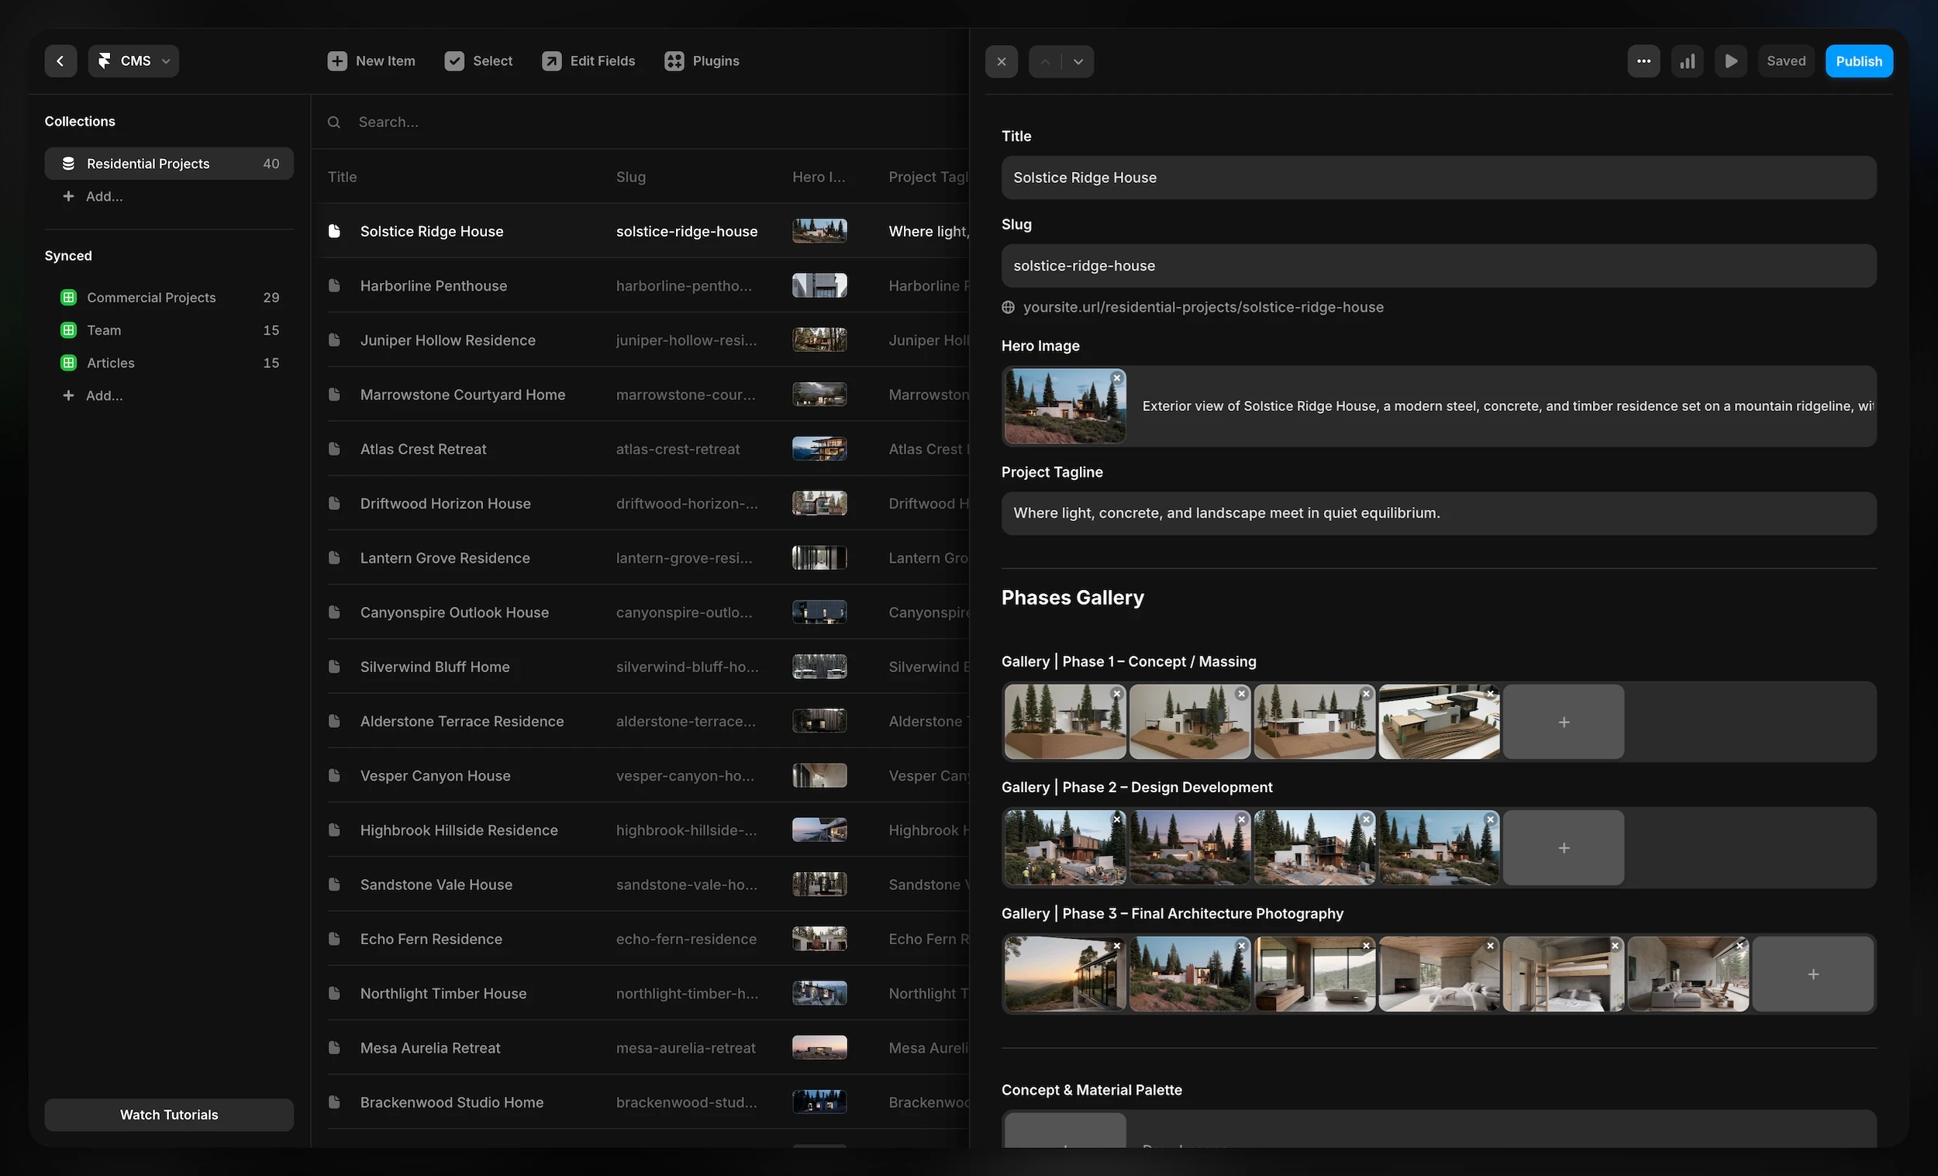Go back using the back arrow

60,60
